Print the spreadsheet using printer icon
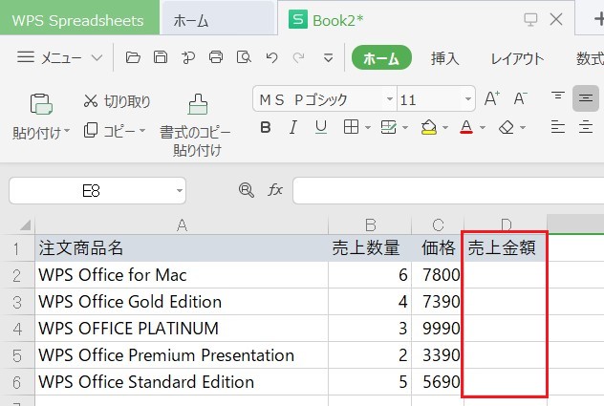Screen dimensions: 604x406 pos(216,57)
